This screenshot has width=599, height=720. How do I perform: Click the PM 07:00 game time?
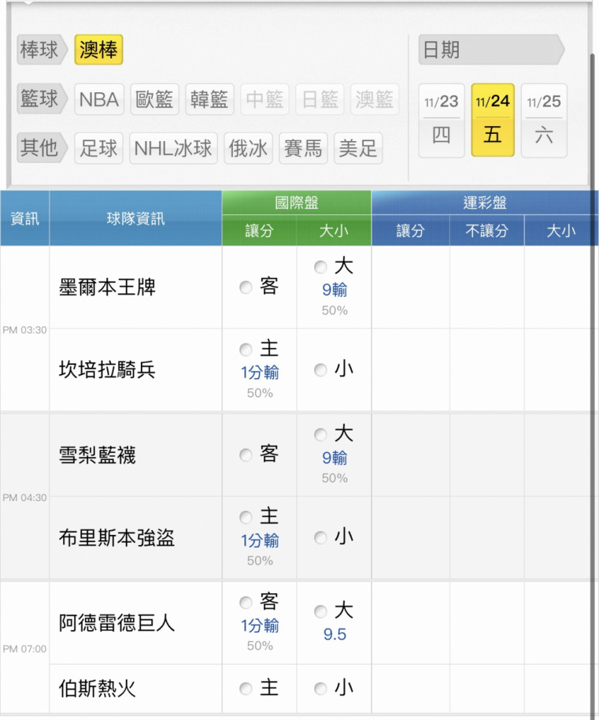point(24,649)
